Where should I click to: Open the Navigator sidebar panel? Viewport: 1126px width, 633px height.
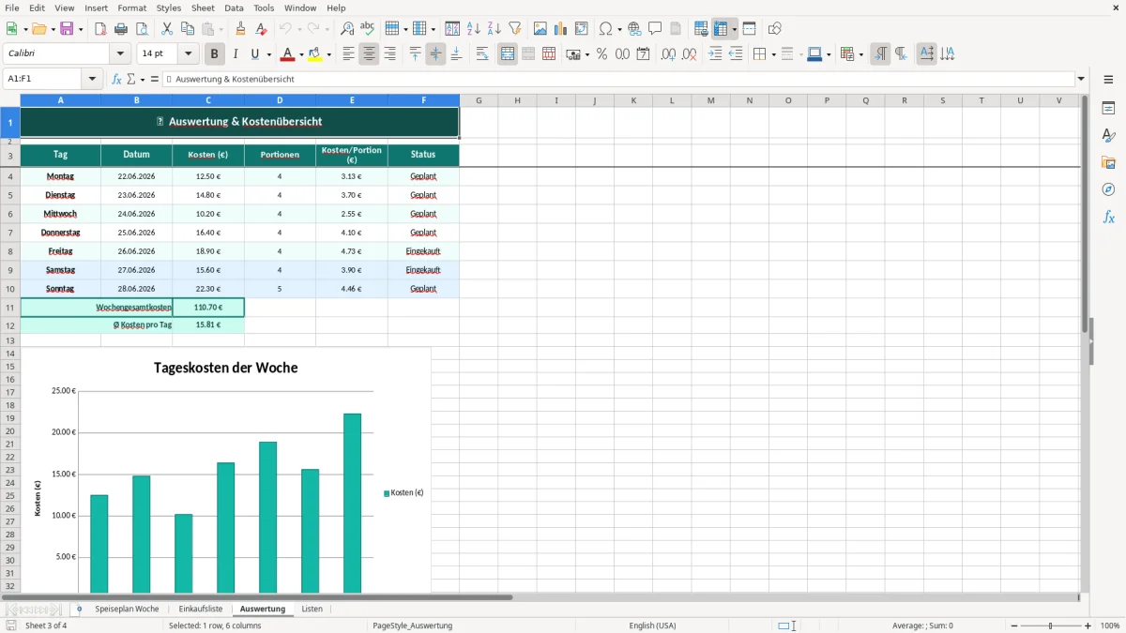point(1108,189)
